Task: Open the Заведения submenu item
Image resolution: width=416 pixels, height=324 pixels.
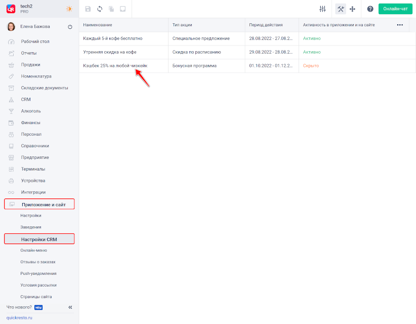Action: tap(31, 227)
